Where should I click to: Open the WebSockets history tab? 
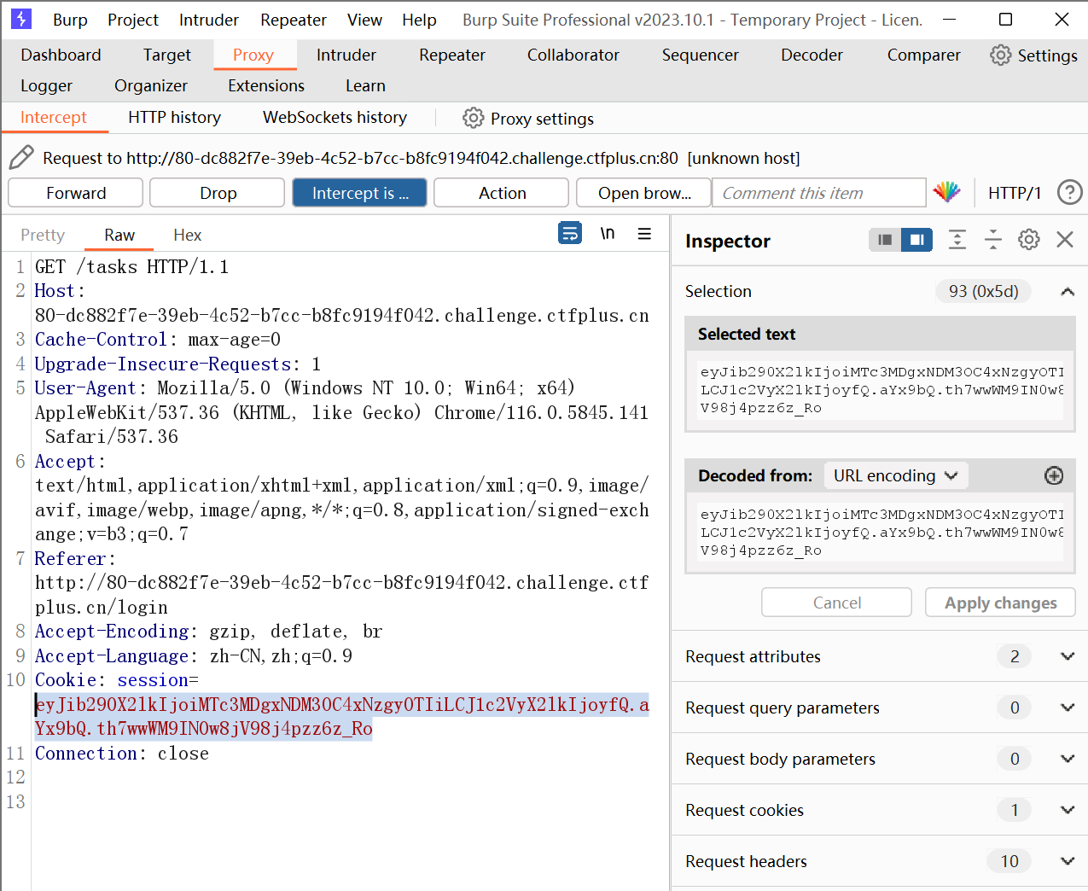[335, 118]
